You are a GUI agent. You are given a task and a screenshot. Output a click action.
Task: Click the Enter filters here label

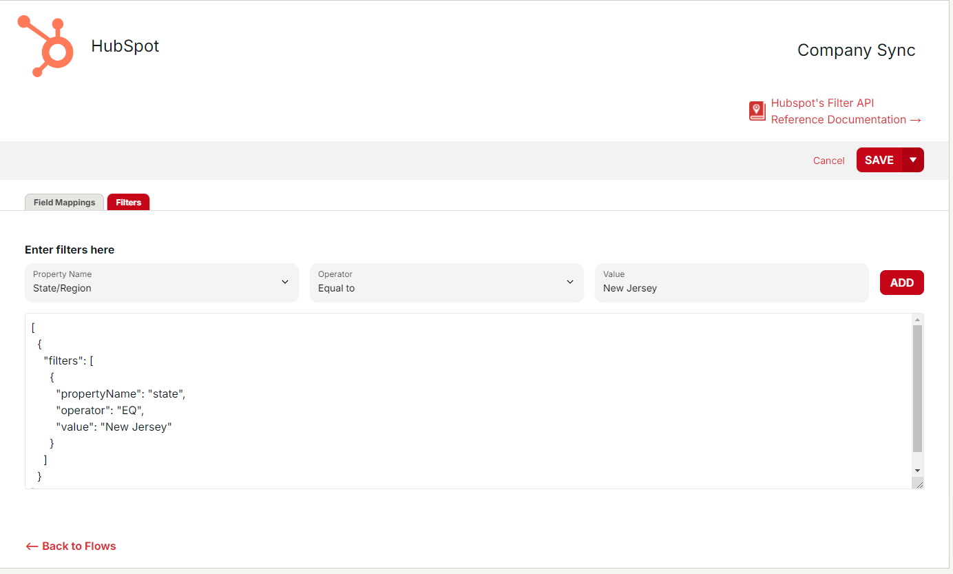(70, 250)
